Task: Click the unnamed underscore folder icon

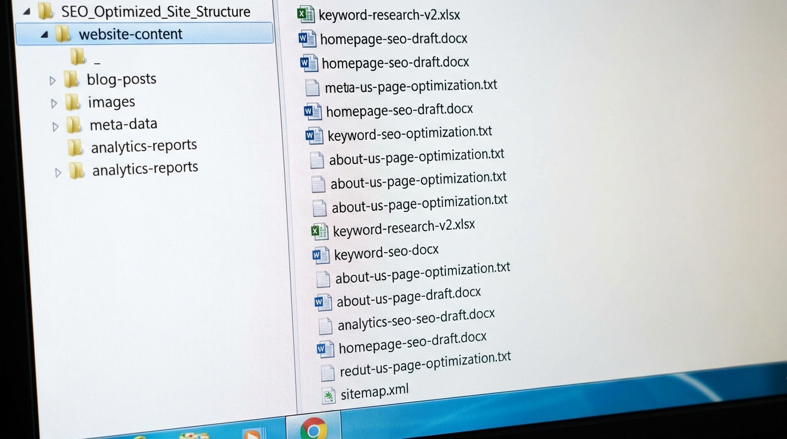Action: click(x=78, y=57)
